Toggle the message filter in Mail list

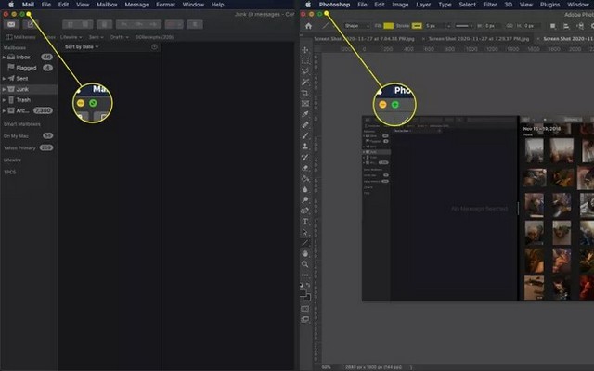154,47
